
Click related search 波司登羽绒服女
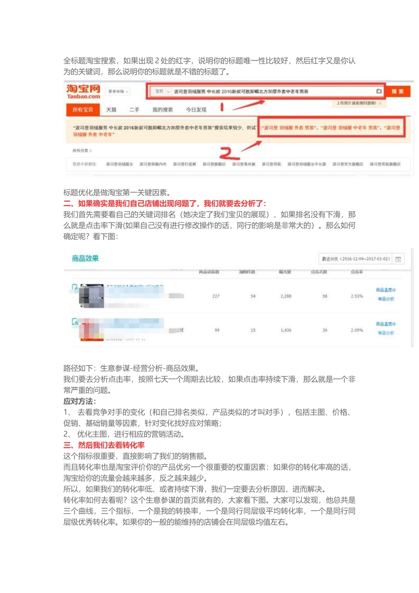[x=120, y=164]
